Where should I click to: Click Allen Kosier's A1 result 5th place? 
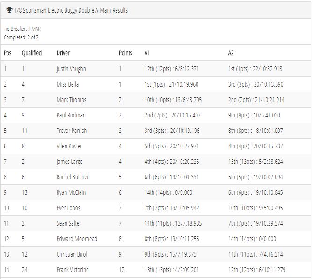tap(172, 146)
